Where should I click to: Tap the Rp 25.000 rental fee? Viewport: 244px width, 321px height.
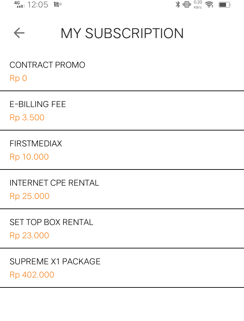[x=30, y=196]
